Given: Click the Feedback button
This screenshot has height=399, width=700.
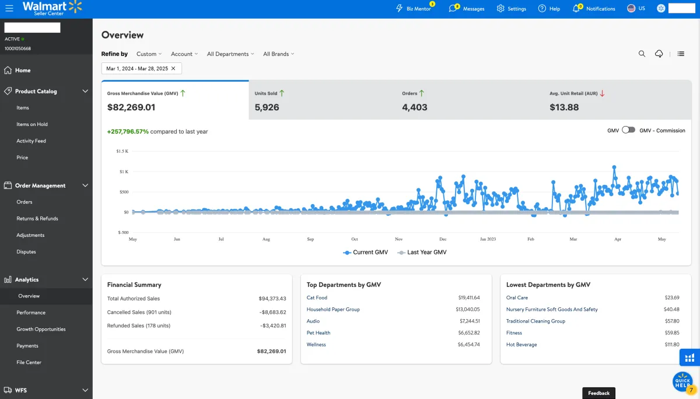Looking at the screenshot, I should point(598,393).
